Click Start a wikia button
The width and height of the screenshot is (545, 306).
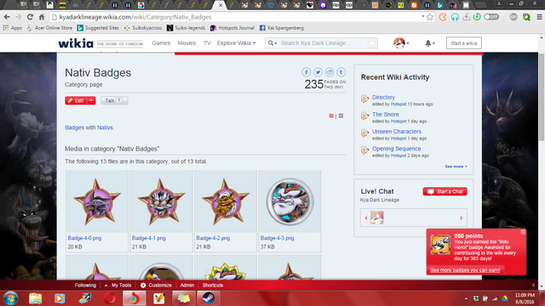click(463, 43)
